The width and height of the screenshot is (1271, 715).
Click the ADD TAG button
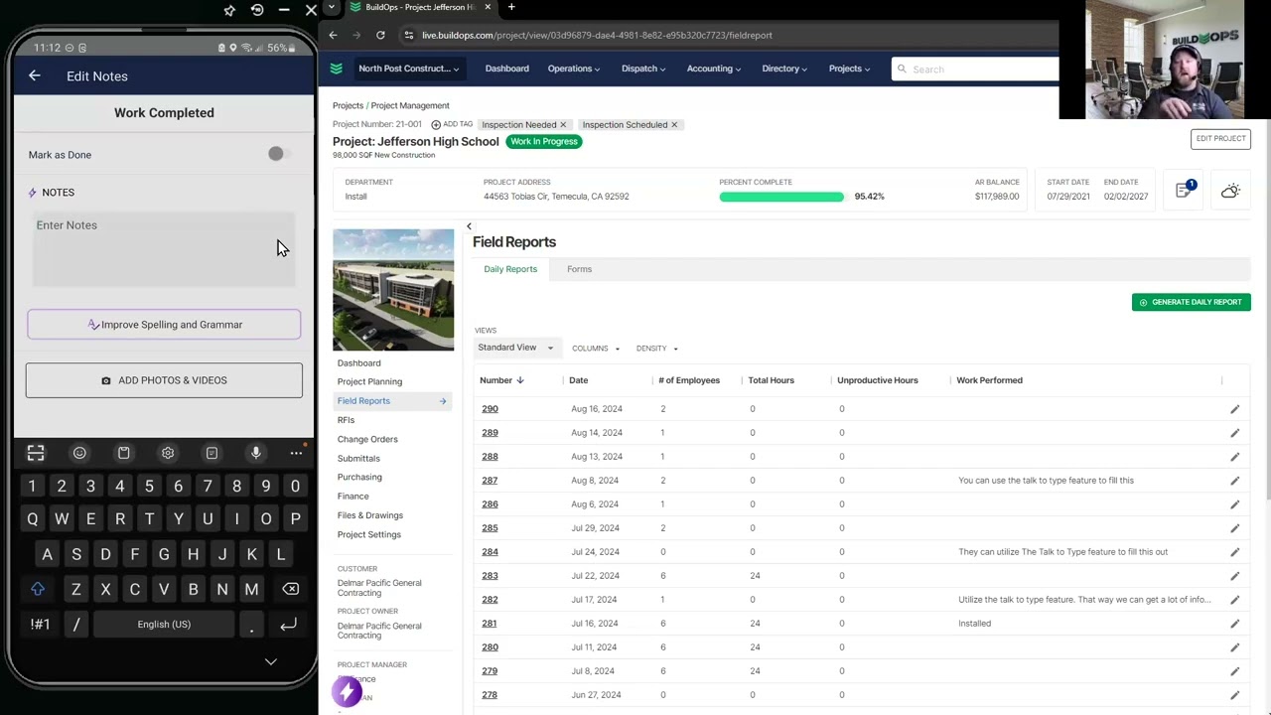[x=452, y=124]
